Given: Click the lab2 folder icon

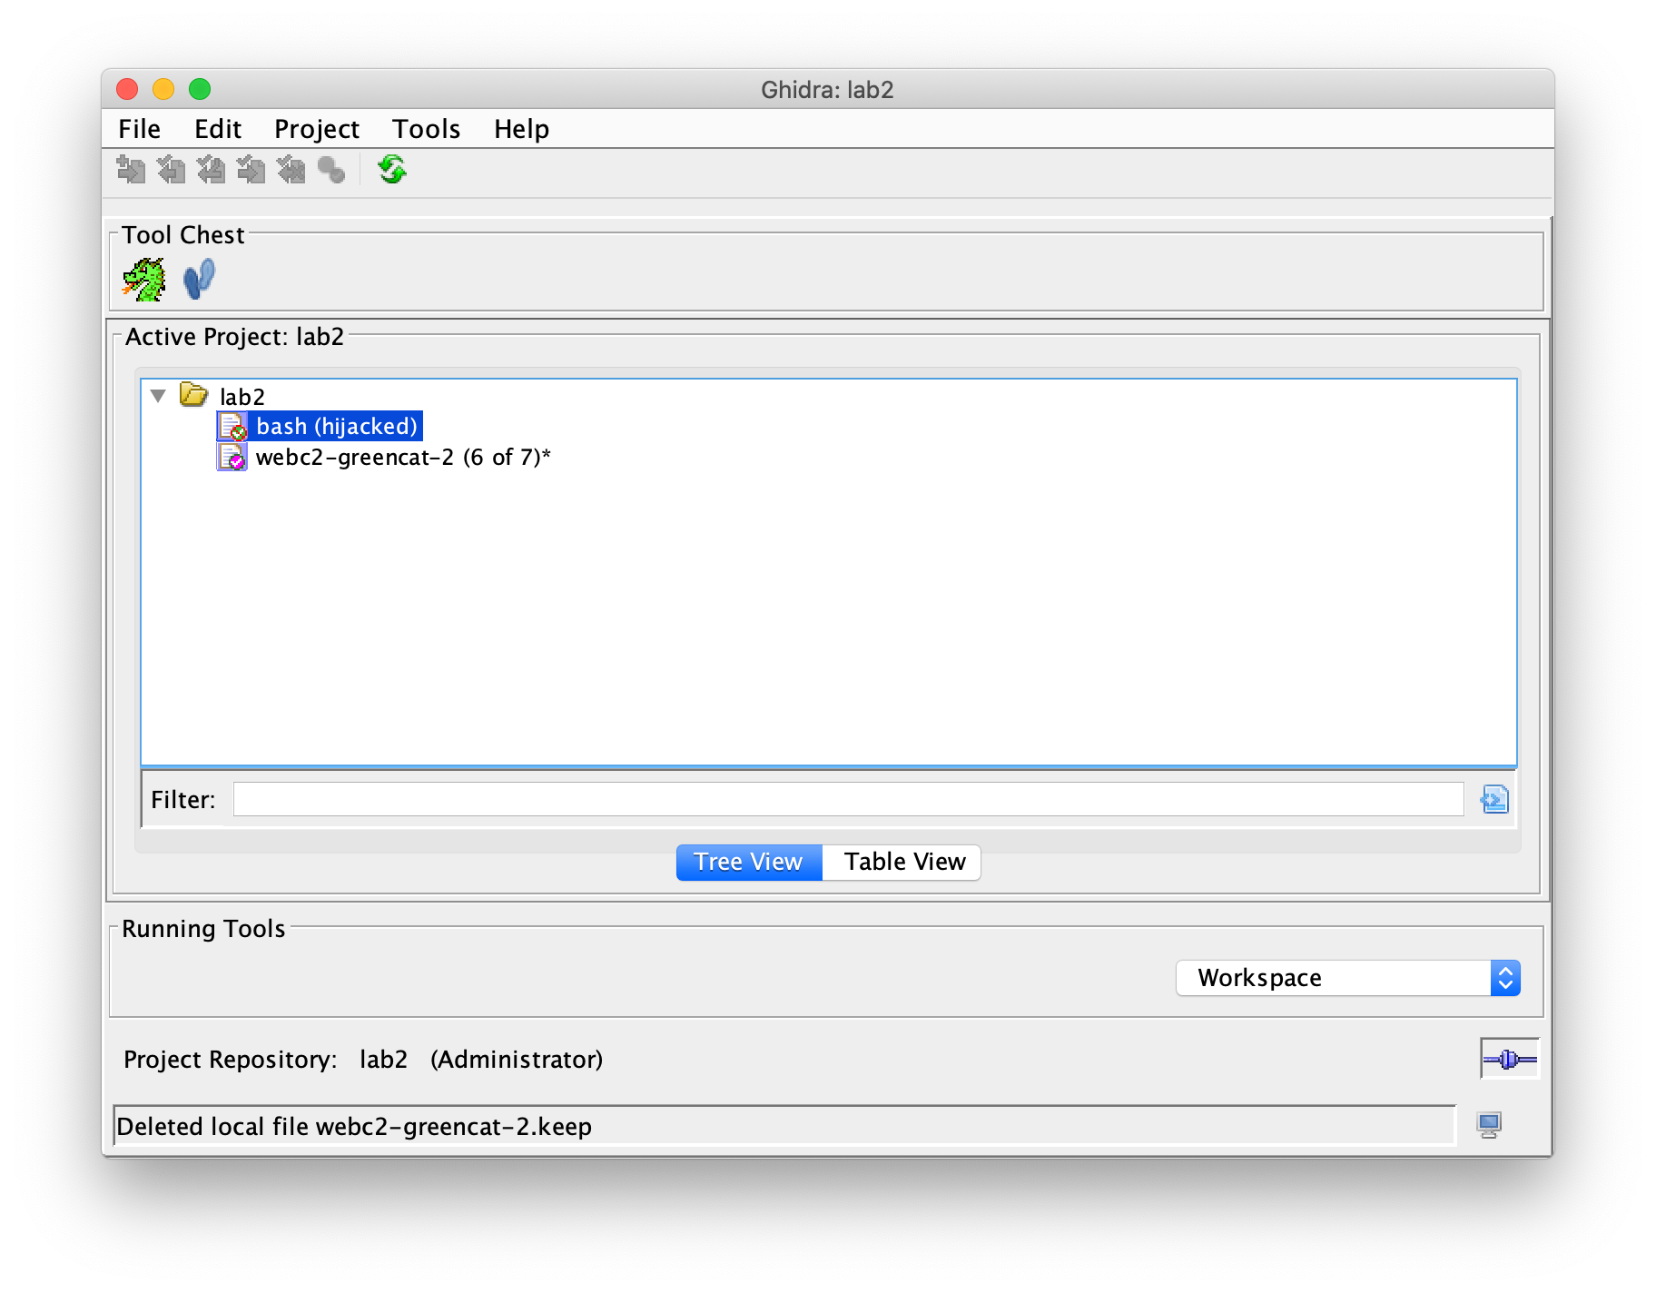Looking at the screenshot, I should pos(193,395).
